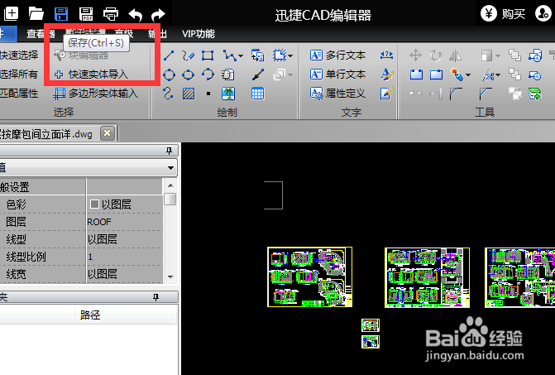
Task: Click the insert block icon
Action: point(257,55)
